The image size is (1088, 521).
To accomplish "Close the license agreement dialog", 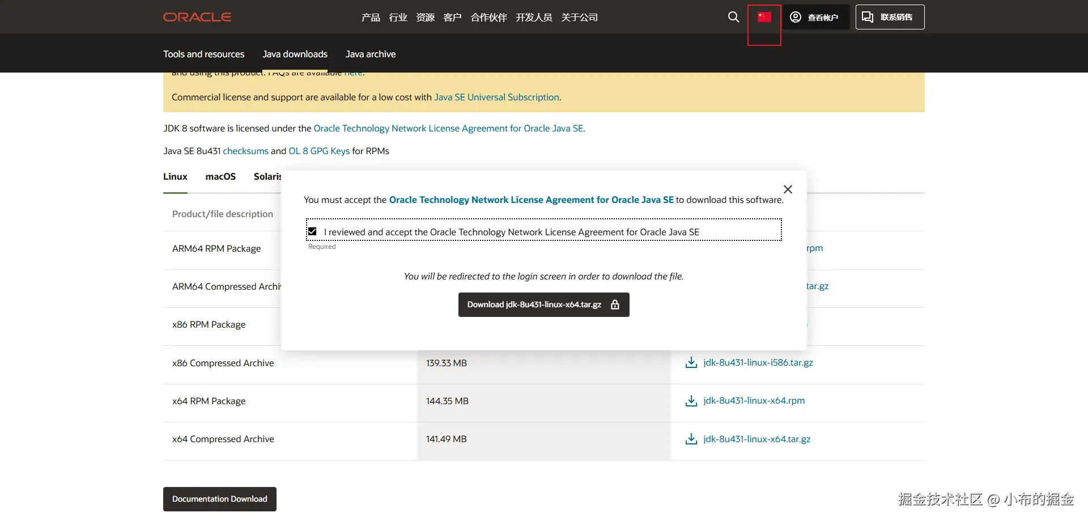I will point(788,189).
